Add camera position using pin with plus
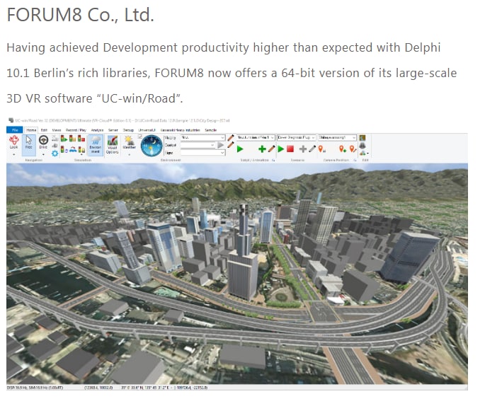 343,149
